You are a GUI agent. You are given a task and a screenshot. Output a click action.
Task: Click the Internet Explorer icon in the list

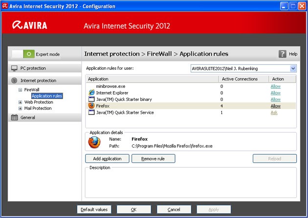point(91,93)
